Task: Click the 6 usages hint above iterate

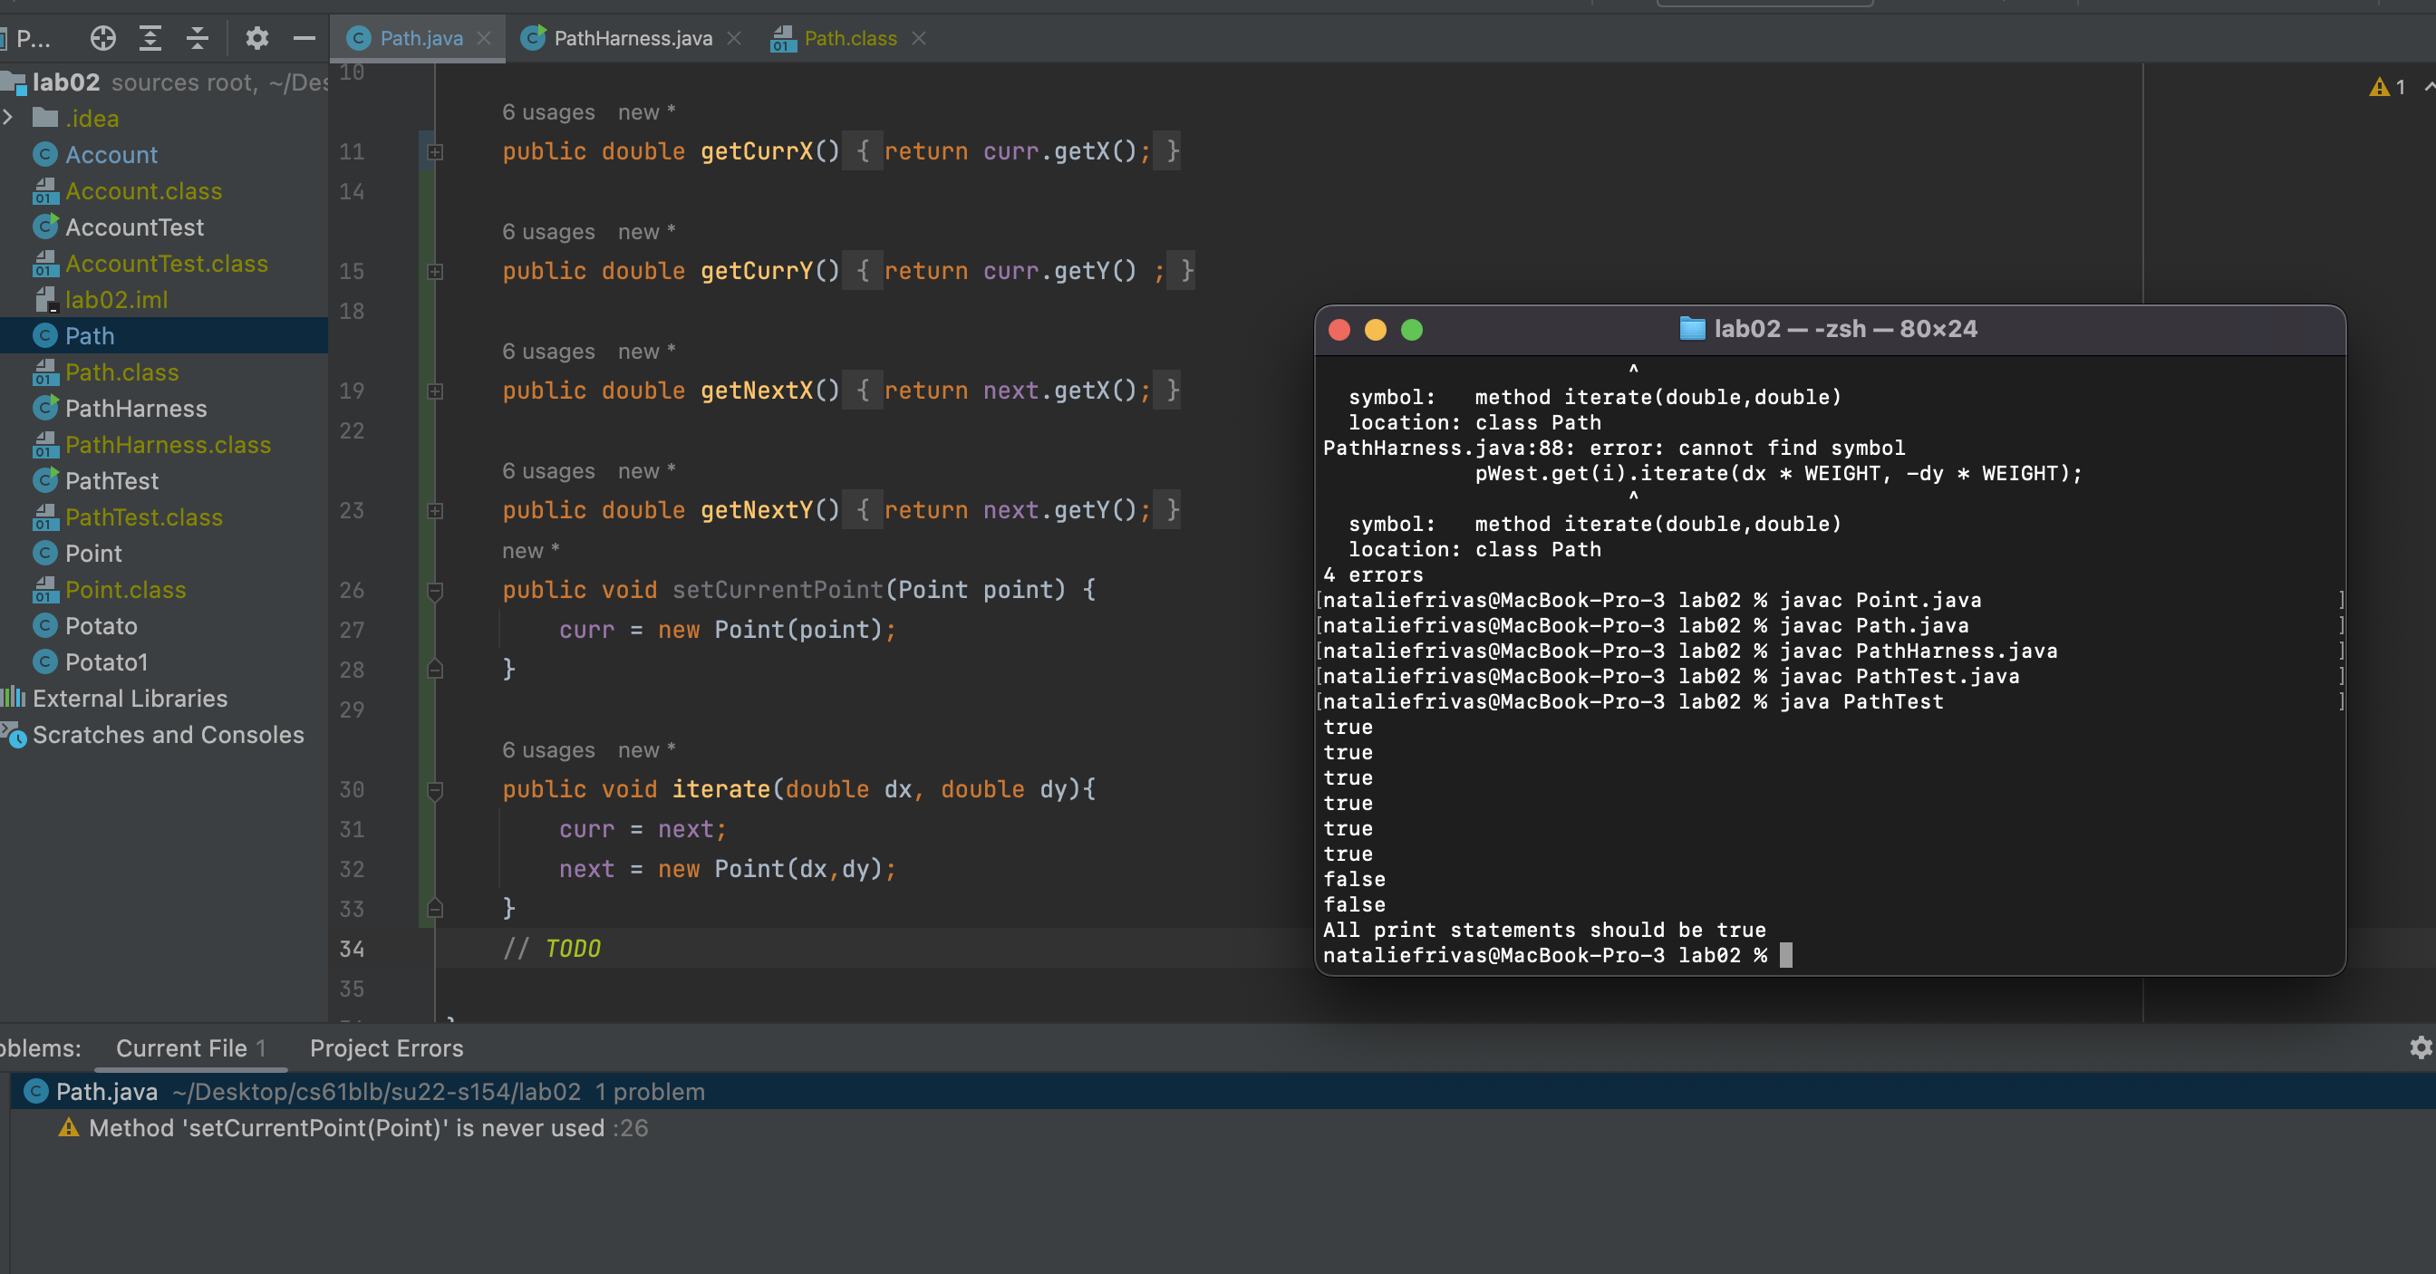Action: tap(548, 750)
